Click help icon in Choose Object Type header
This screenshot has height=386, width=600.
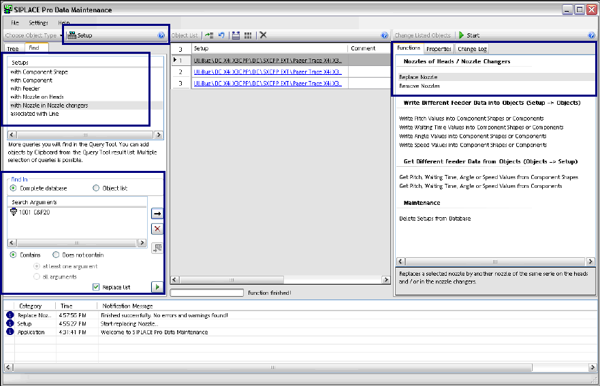click(x=161, y=35)
